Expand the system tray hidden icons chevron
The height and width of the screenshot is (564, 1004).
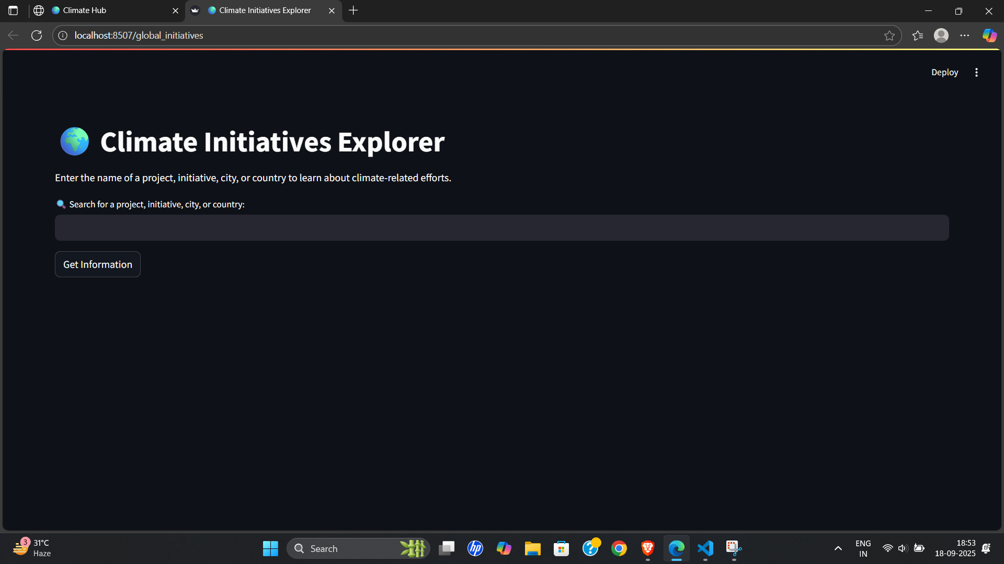(x=838, y=548)
